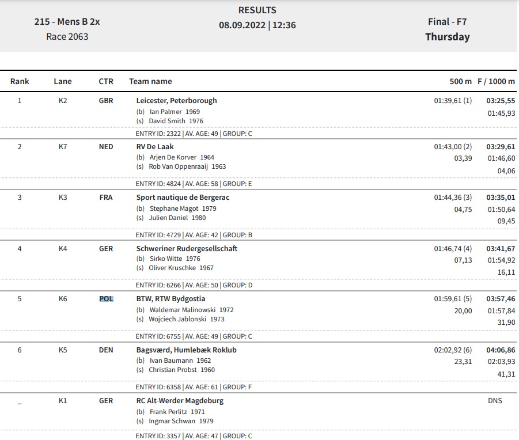
Task: Click Bagsværd, Humlebæk Roklub team name
Action: (x=187, y=350)
